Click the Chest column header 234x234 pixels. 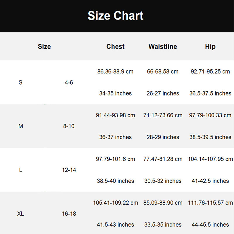coord(115,47)
